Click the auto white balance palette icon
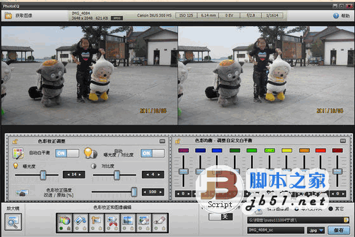 pyautogui.click(x=18, y=154)
